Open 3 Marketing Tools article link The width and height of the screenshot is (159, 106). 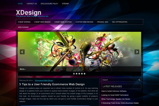[x=120, y=103]
